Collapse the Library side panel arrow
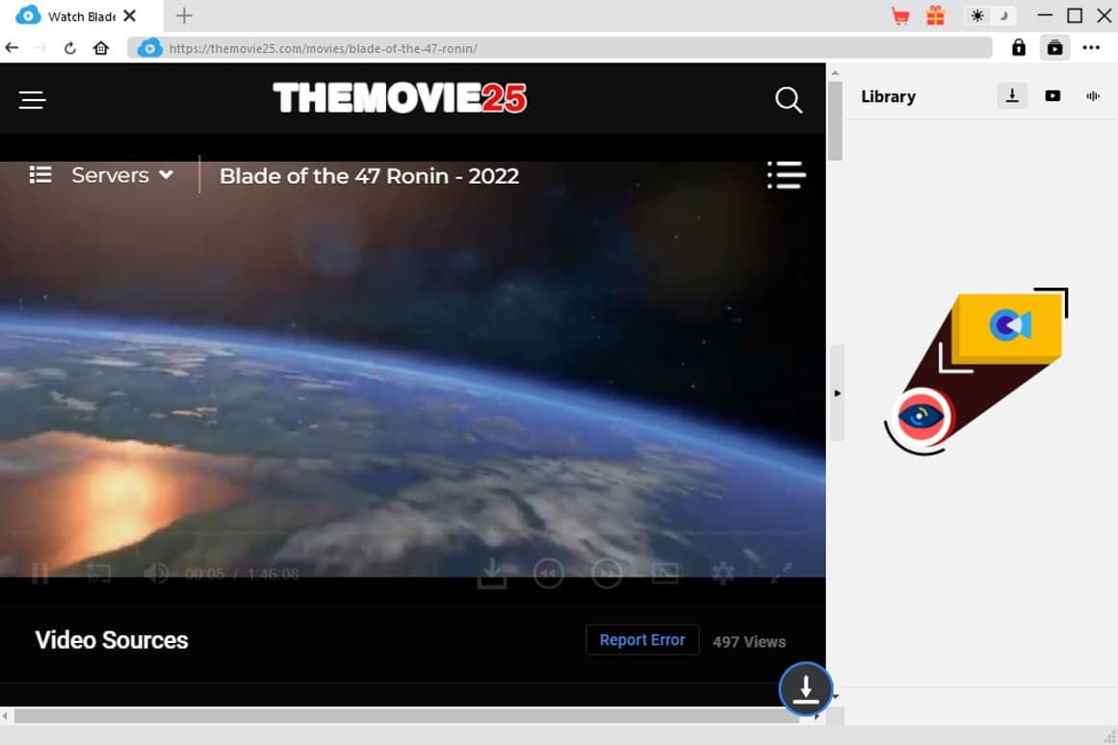This screenshot has height=745, width=1118. [x=837, y=393]
